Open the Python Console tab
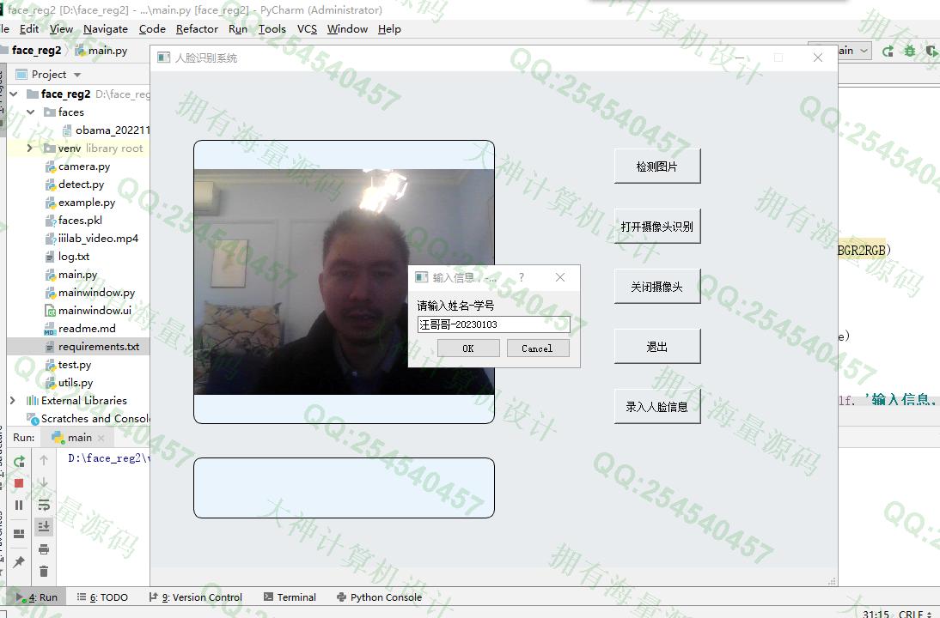Viewport: 940px width, 618px height. click(x=380, y=597)
